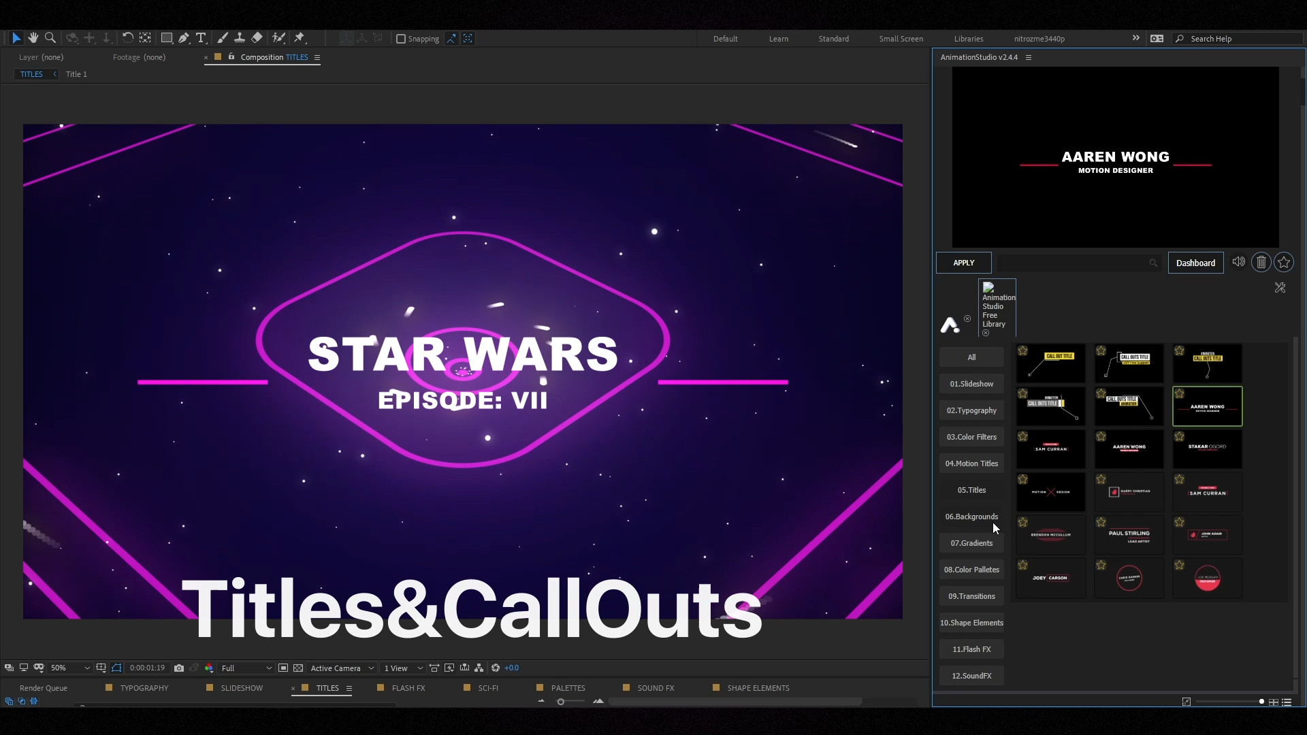
Task: Select the 06.Backgrounds category
Action: [x=971, y=517]
